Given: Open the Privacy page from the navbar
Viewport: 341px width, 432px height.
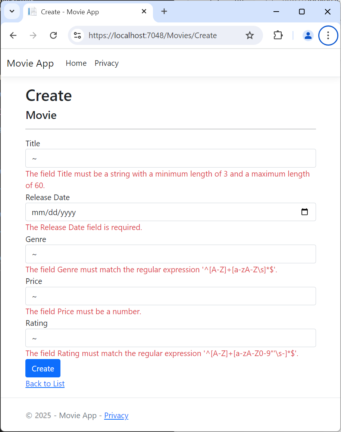Looking at the screenshot, I should [x=106, y=63].
